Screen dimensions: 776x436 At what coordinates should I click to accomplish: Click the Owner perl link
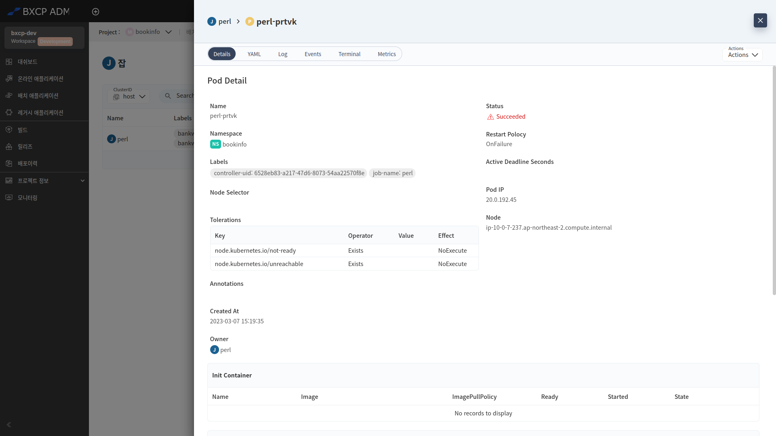coord(226,350)
